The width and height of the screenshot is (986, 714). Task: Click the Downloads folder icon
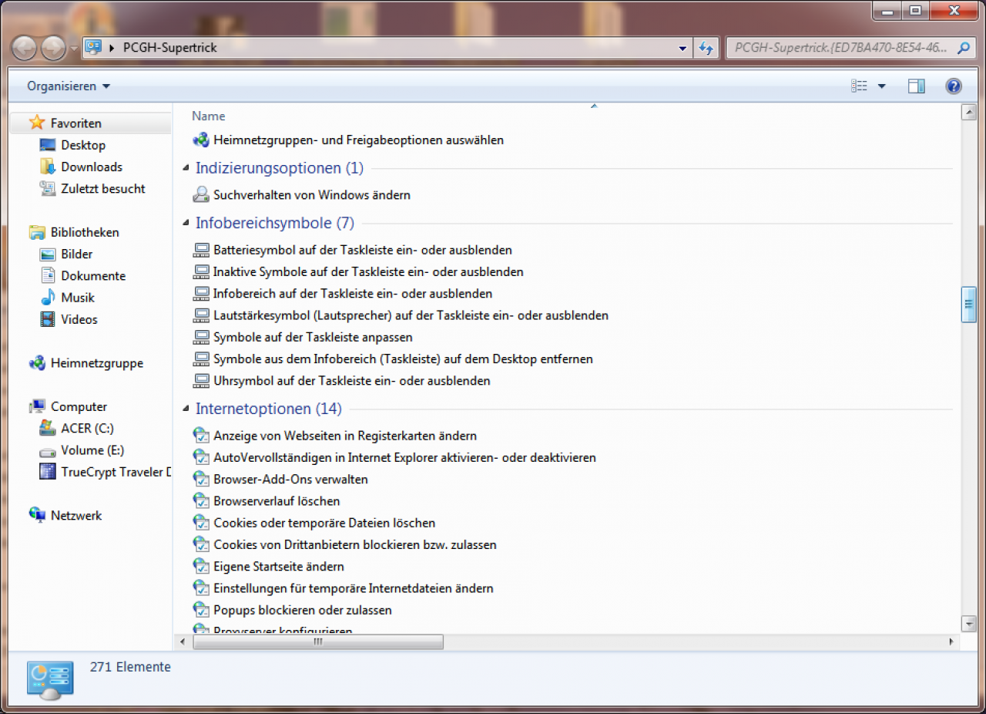point(48,167)
